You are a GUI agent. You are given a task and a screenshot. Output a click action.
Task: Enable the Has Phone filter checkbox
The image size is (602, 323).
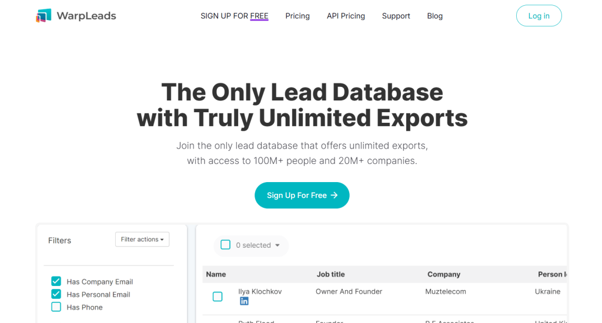(x=56, y=307)
